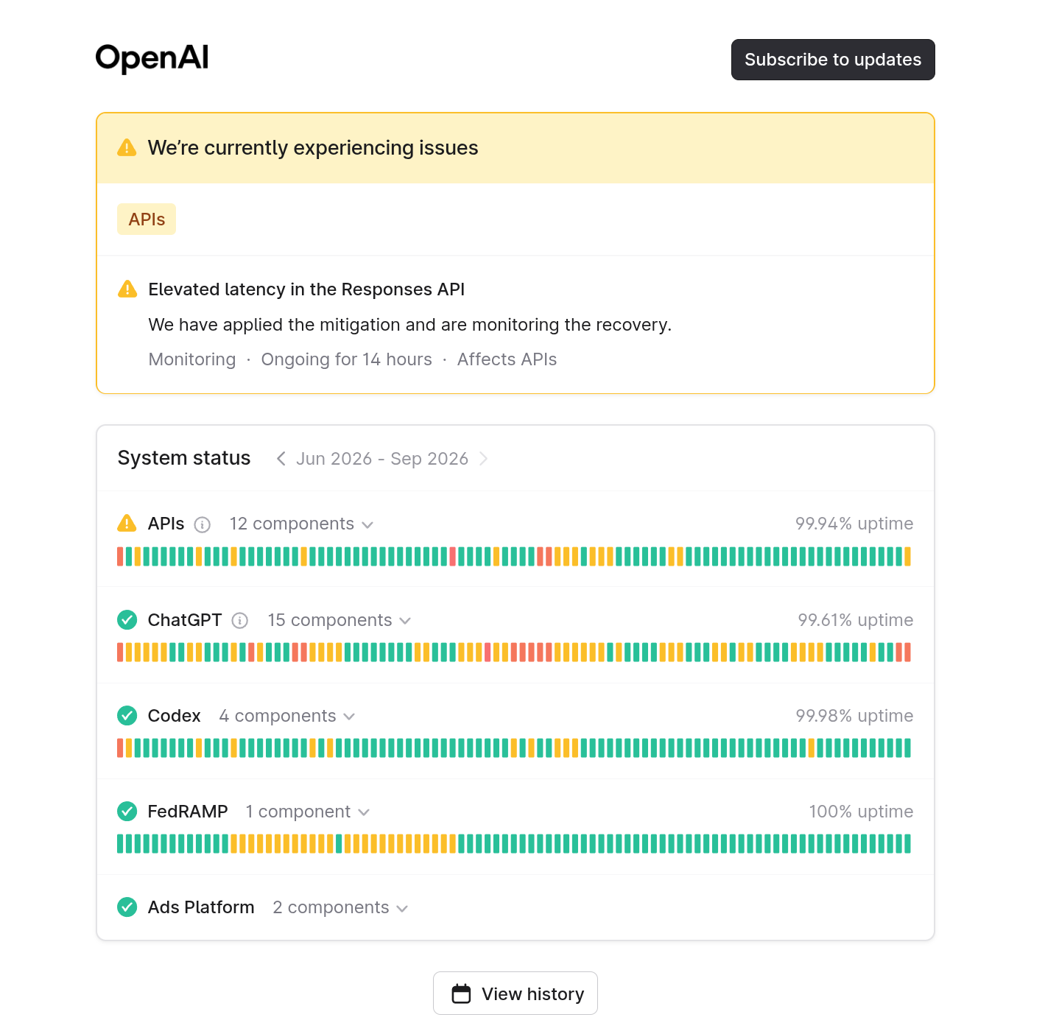Expand the ChatGPT 15 components list

[x=339, y=621]
